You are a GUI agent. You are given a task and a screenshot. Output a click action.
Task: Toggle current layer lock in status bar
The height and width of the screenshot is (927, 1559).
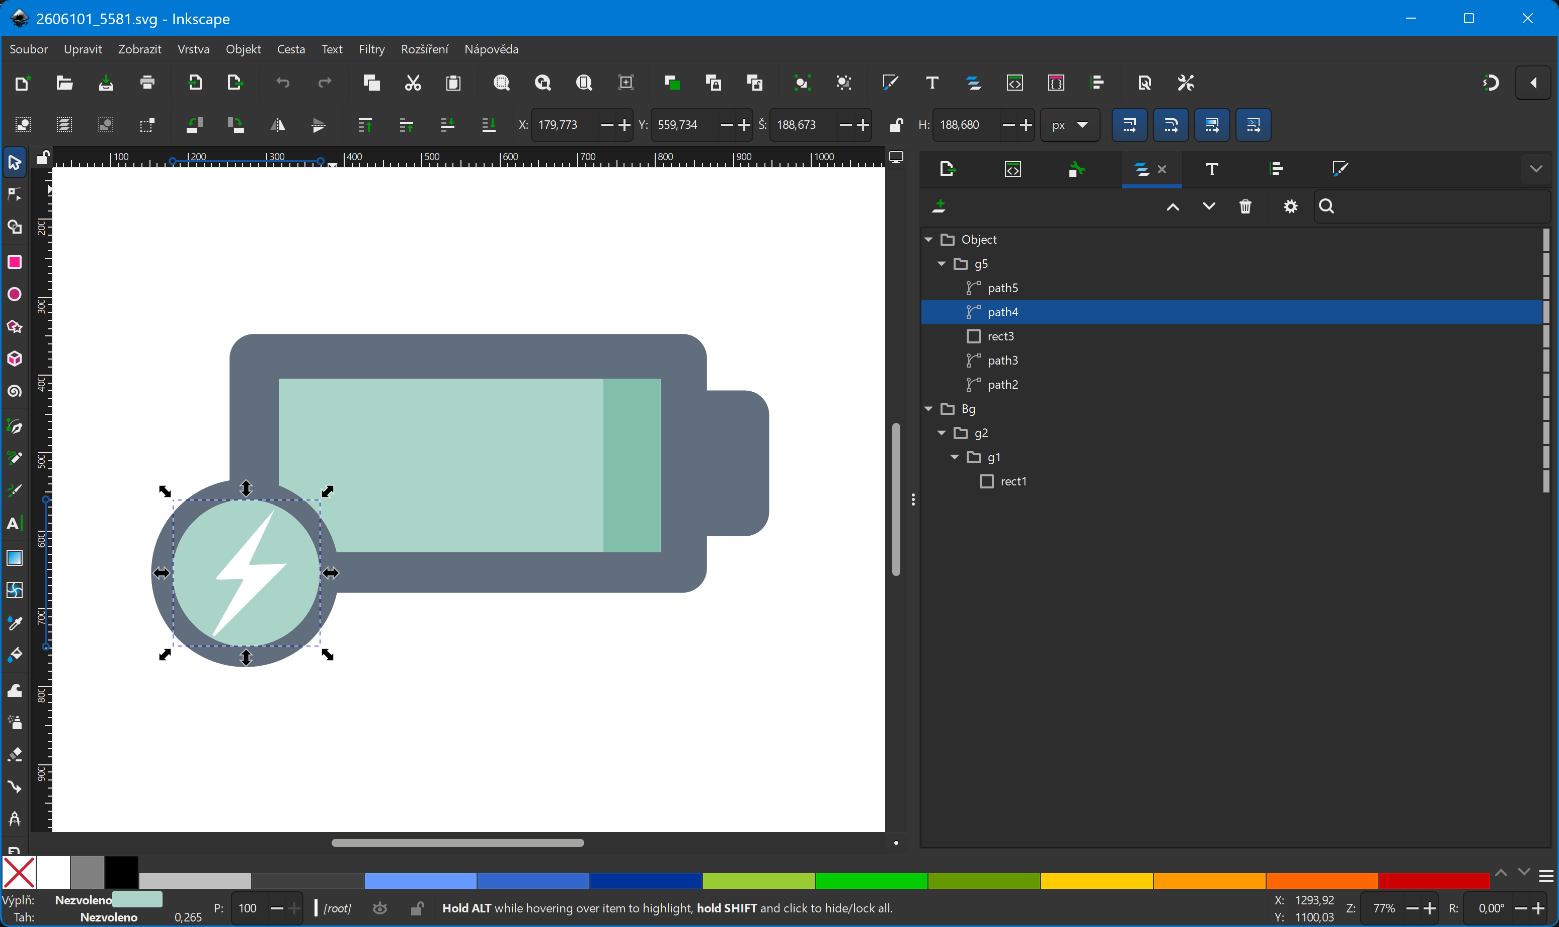point(418,908)
